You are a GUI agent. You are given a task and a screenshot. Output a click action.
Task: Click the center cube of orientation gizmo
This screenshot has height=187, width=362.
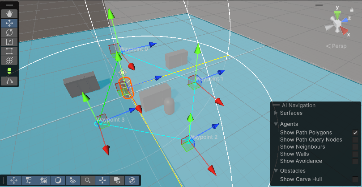click(x=337, y=24)
